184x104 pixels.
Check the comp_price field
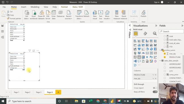pos(165,75)
